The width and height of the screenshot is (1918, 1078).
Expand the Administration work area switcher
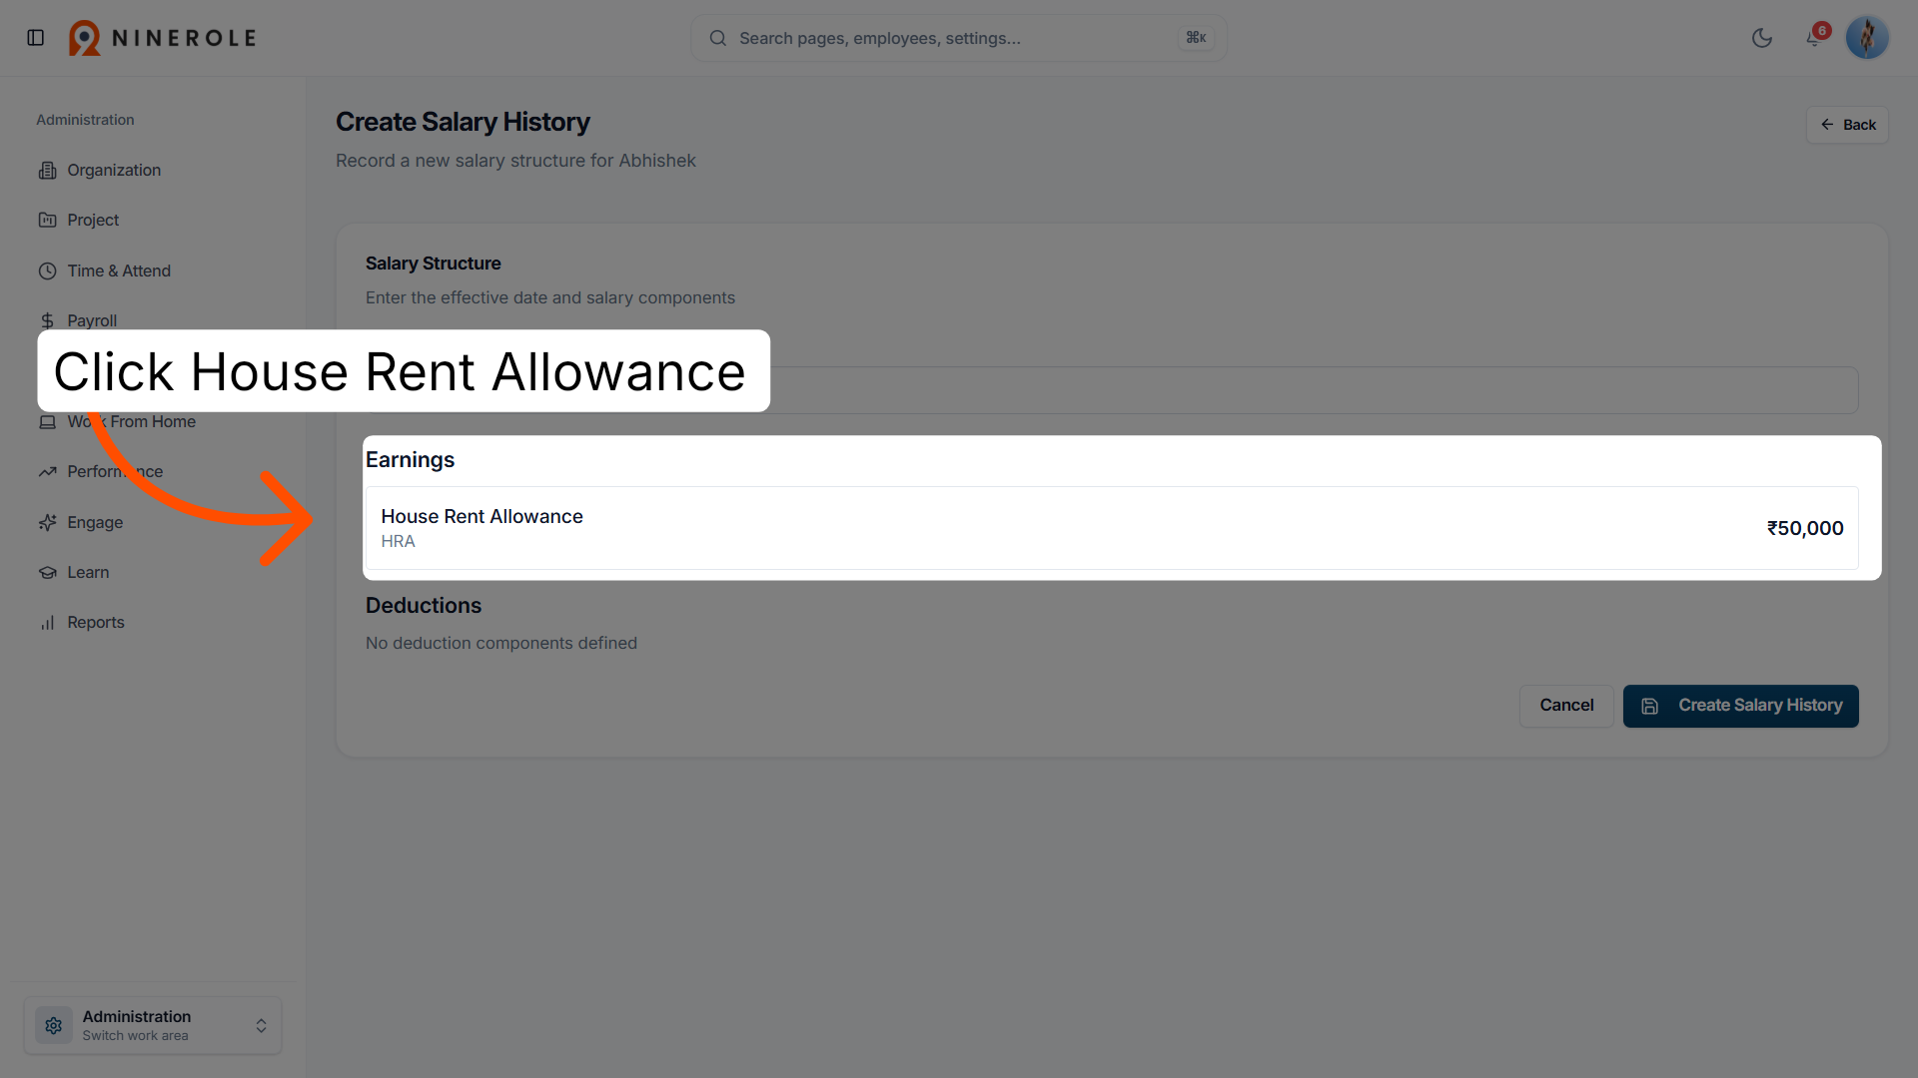[153, 1025]
